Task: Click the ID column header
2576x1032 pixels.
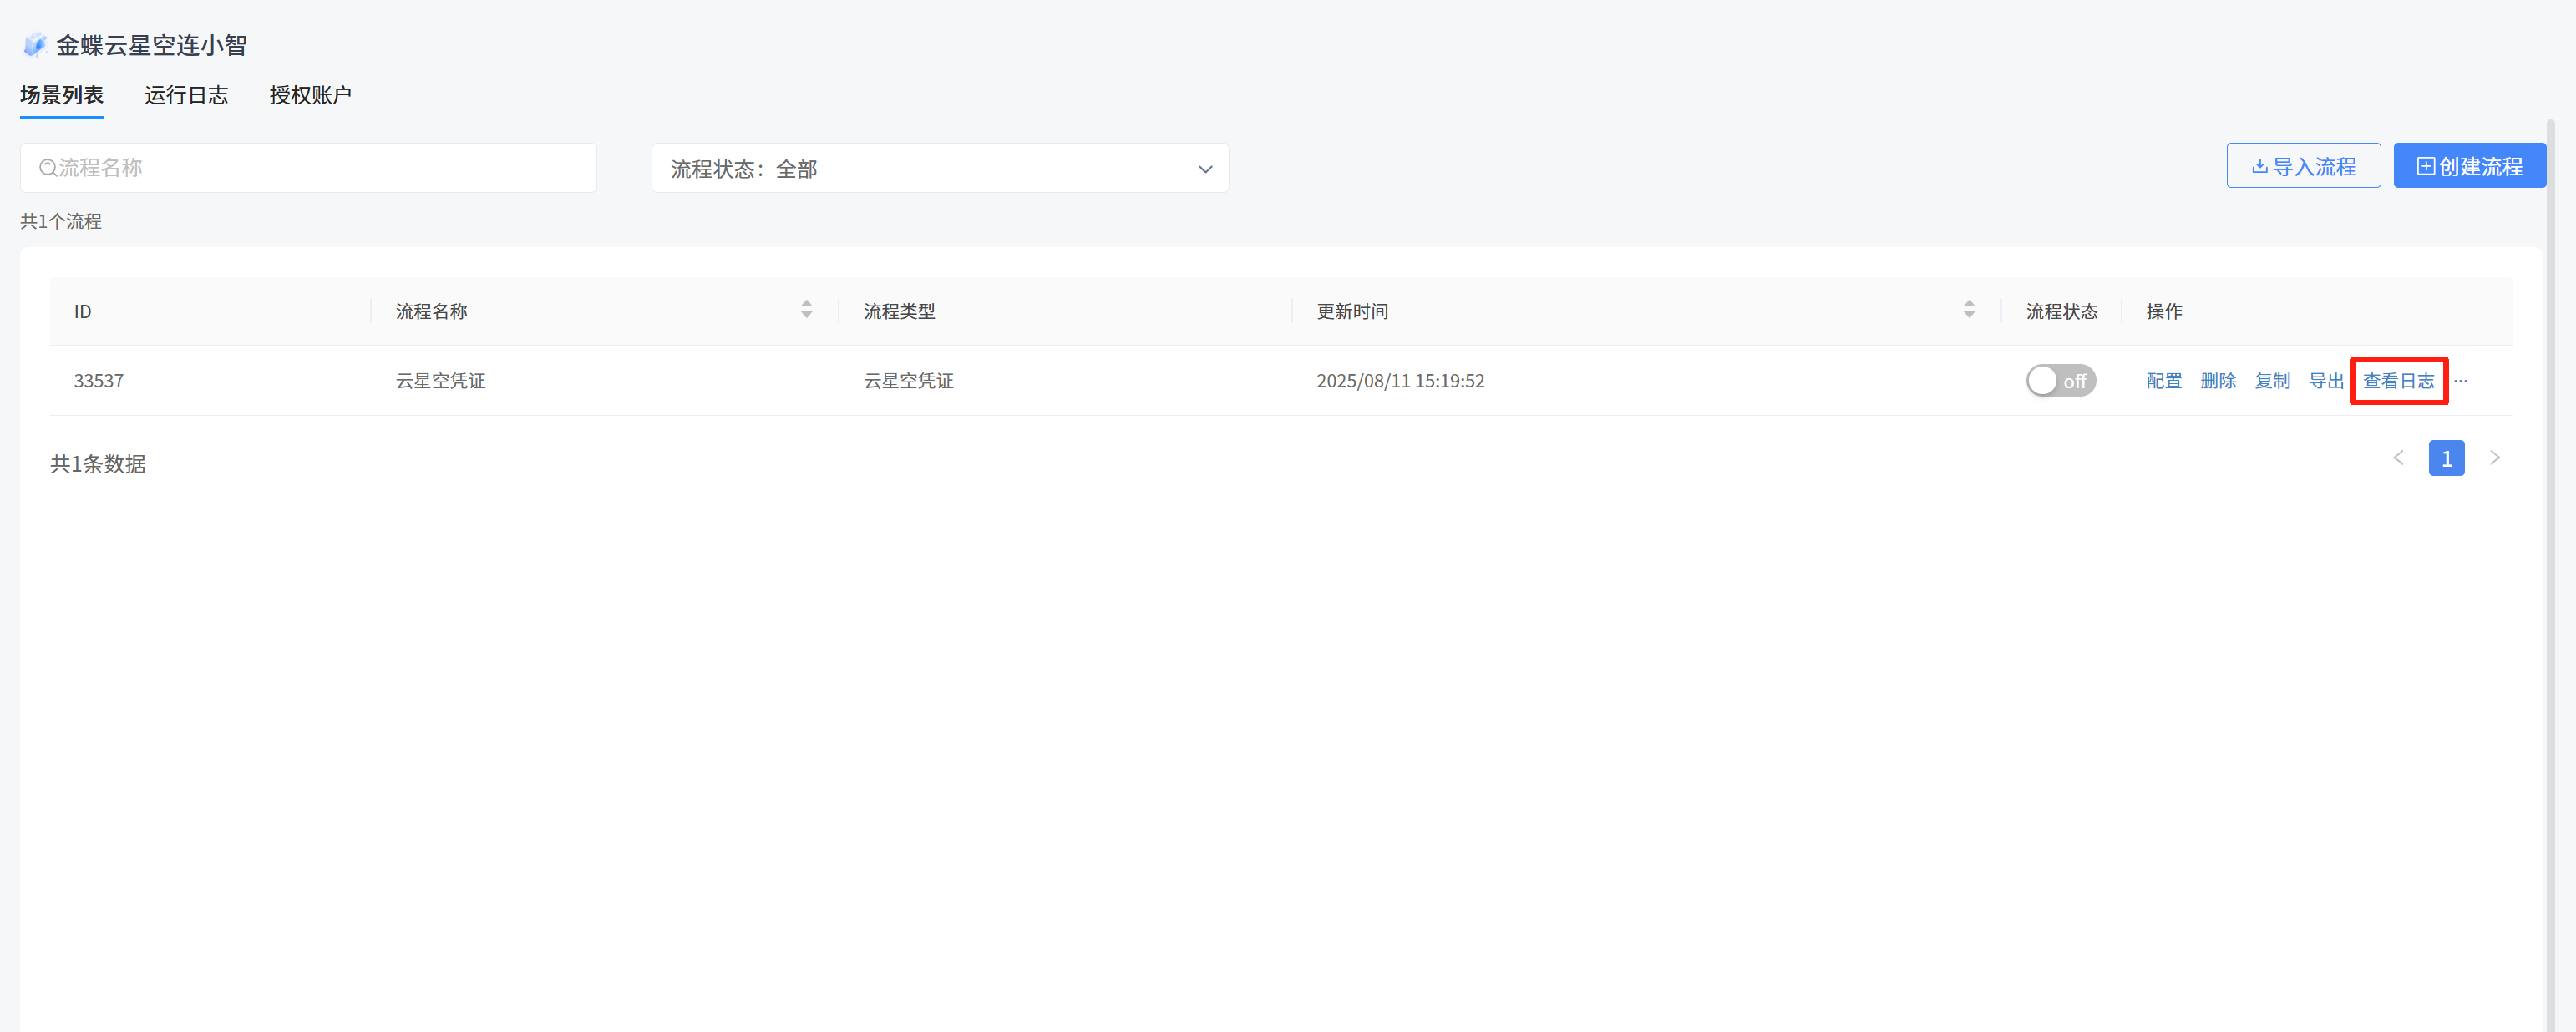Action: 83,311
